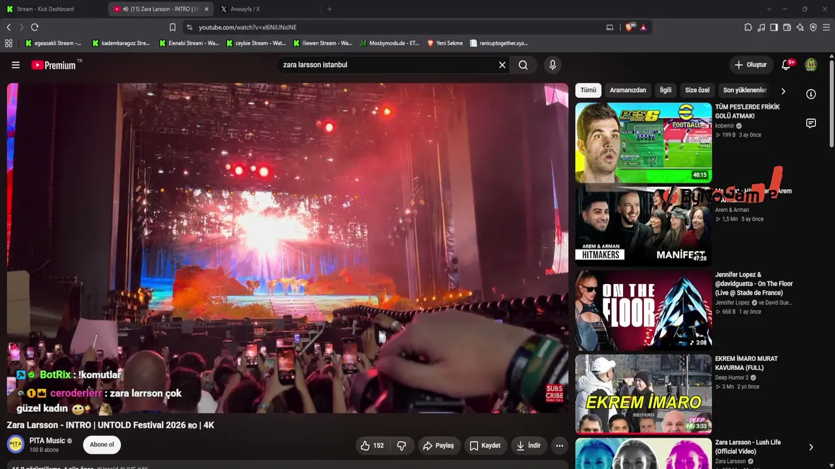Open the Brave Wallet icon
835x469 pixels.
tap(787, 27)
